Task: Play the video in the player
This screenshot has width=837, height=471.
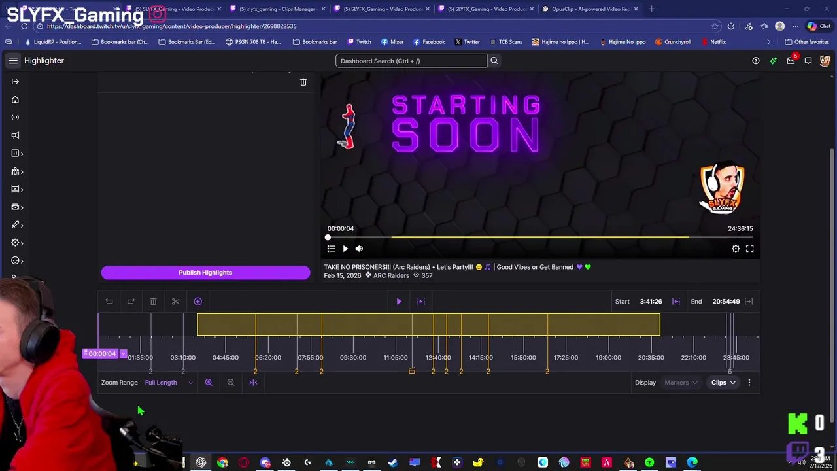Action: 345,249
